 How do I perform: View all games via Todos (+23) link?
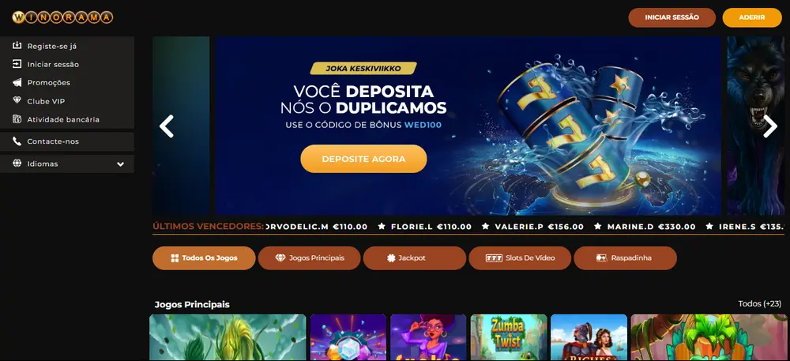tap(759, 303)
